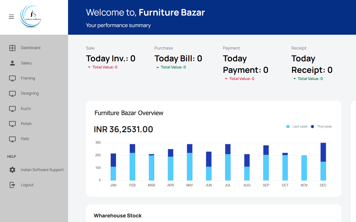Click Total Value: 0 under Today Payment
Viewport: 356px width, 222px height.
click(x=242, y=79)
